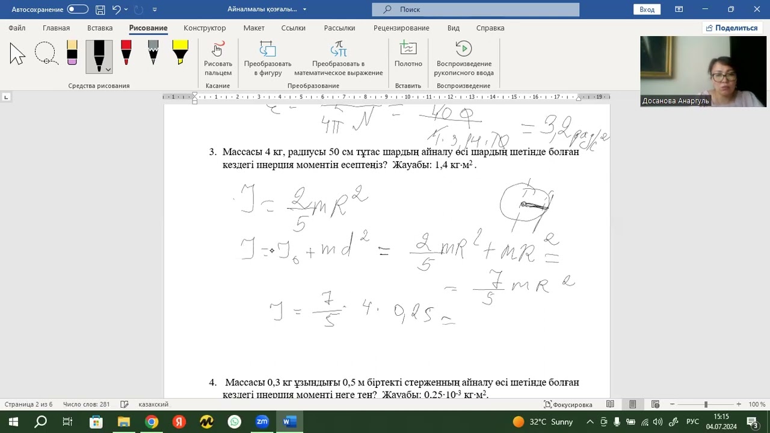This screenshot has width=770, height=433.
Task: Change language казахский in status bar
Action: (x=153, y=405)
